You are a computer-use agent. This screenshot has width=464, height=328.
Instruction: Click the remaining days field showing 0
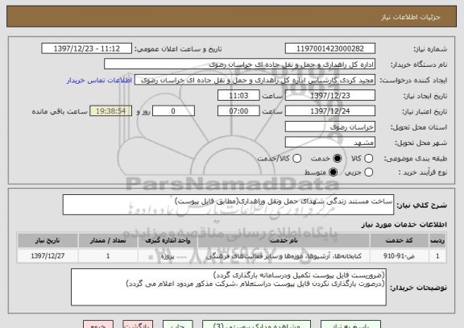(x=173, y=111)
